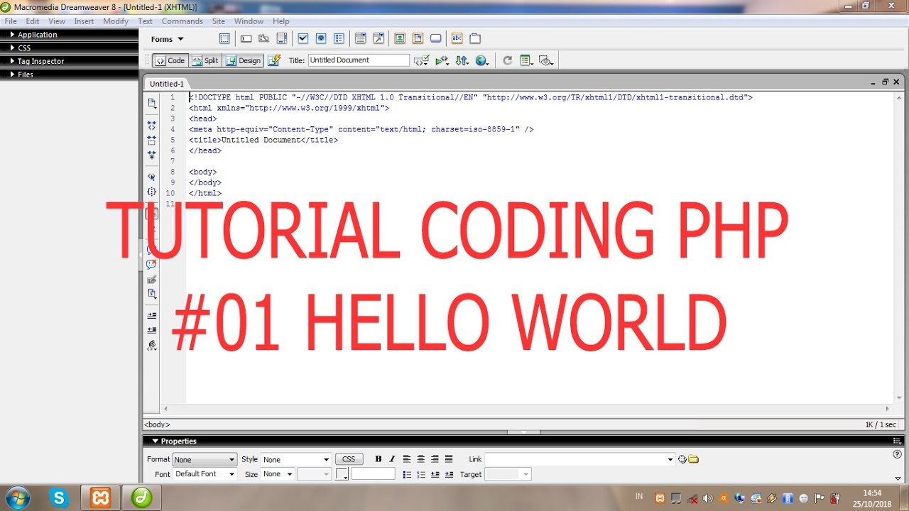Open the Preview in Browser globe dropdown

482,60
